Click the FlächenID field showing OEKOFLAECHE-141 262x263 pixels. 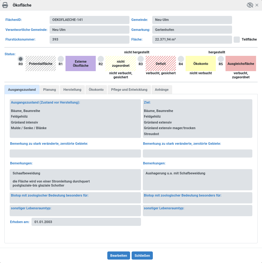click(x=89, y=20)
